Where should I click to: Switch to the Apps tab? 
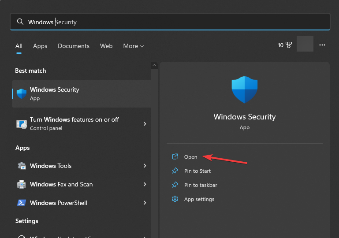click(40, 46)
